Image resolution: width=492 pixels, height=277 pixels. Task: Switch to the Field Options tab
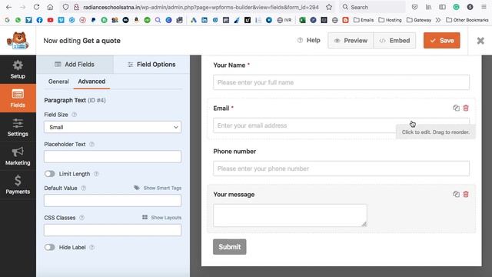(x=151, y=65)
